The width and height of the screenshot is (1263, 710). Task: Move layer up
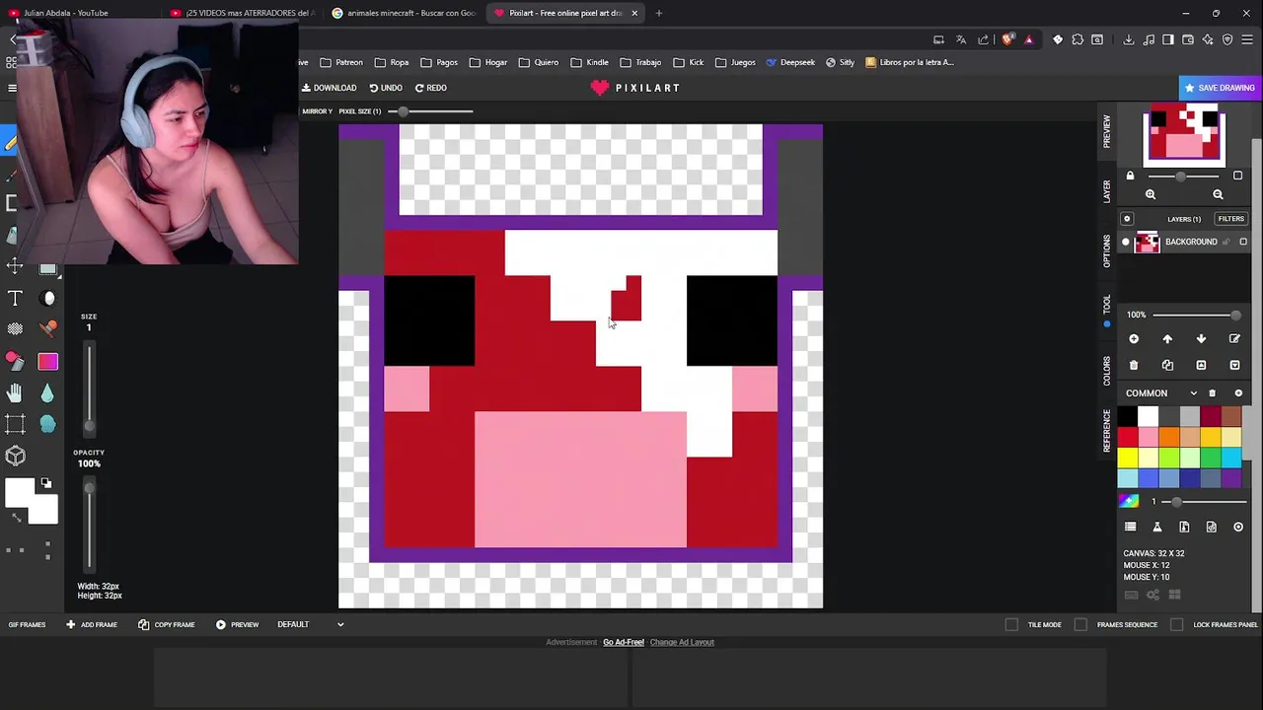pos(1167,339)
